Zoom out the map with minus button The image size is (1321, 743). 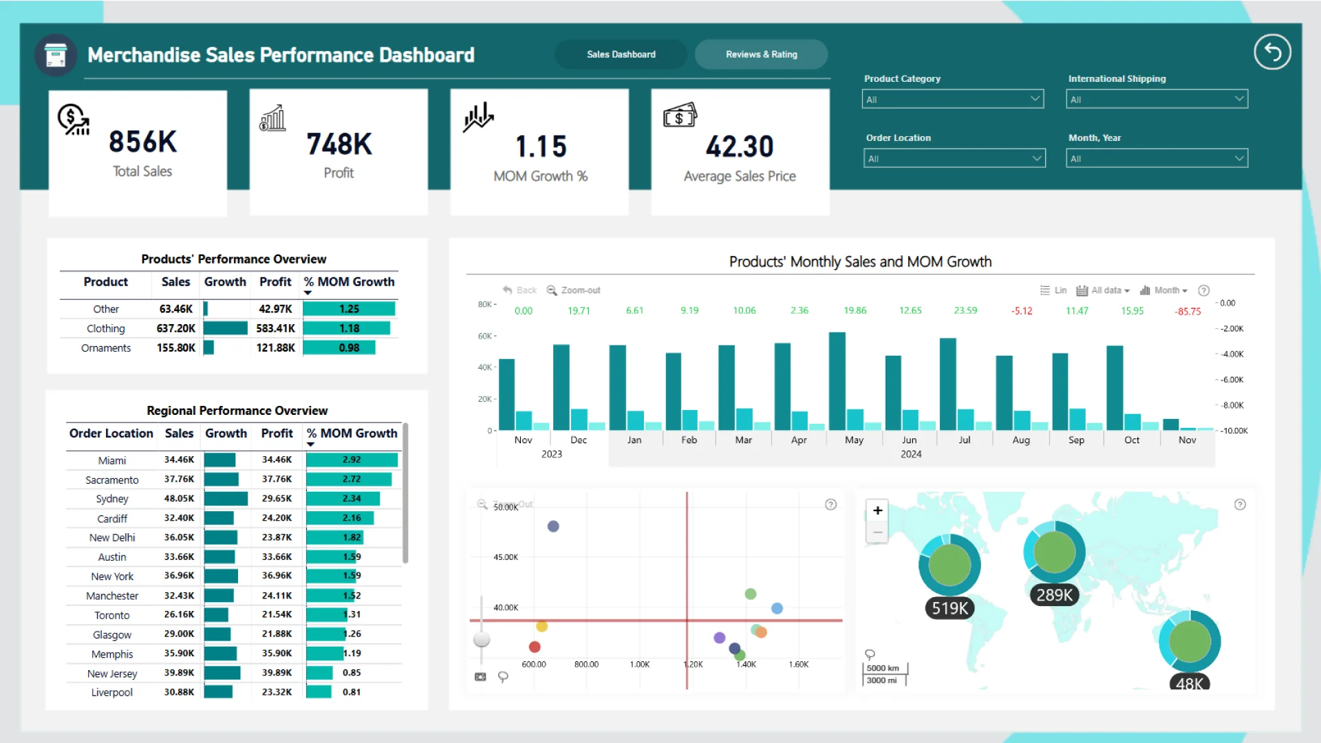877,532
